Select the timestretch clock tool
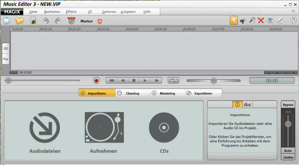The height and width of the screenshot is (165, 299). (270, 20)
